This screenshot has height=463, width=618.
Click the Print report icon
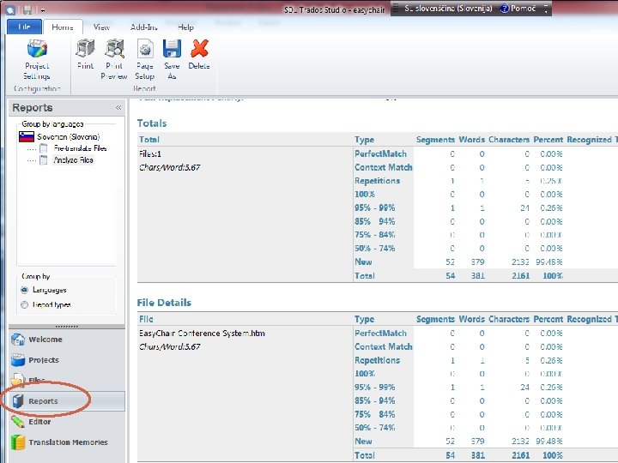click(x=86, y=54)
